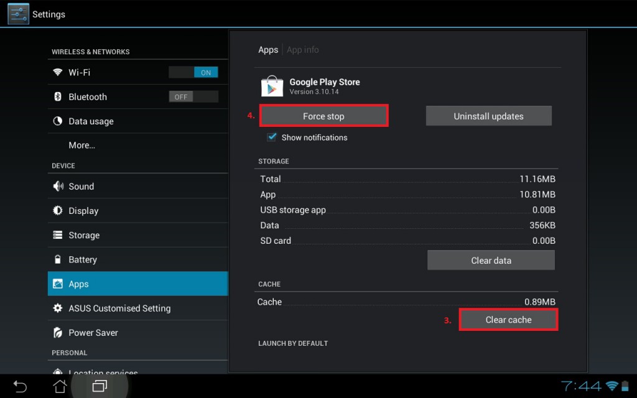Tap the App 10.81MB storage row
This screenshot has height=398, width=637.
407,194
